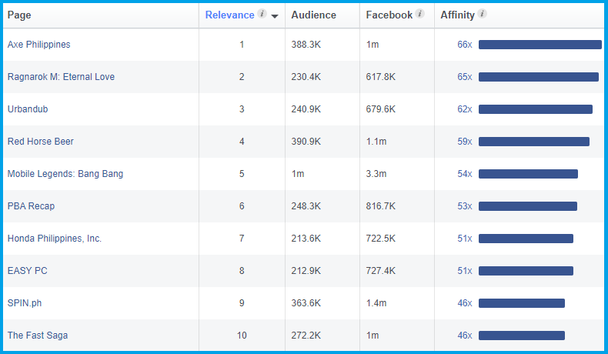This screenshot has height=354, width=608.
Task: Open Mobile Legends: Bang Bang page
Action: tap(65, 174)
